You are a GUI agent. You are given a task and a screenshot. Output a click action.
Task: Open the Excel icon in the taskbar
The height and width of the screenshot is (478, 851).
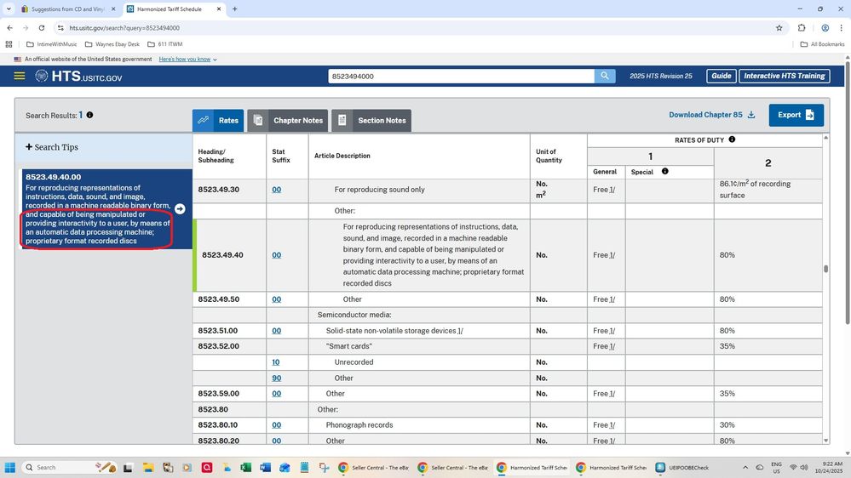pyautogui.click(x=246, y=468)
